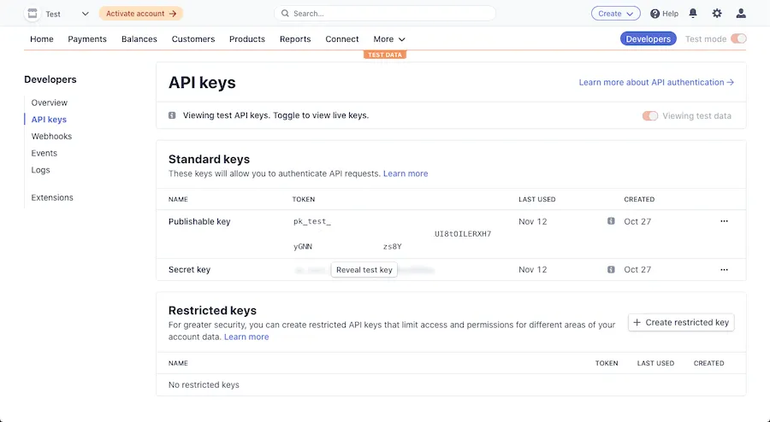Click Reveal test key button

point(364,270)
